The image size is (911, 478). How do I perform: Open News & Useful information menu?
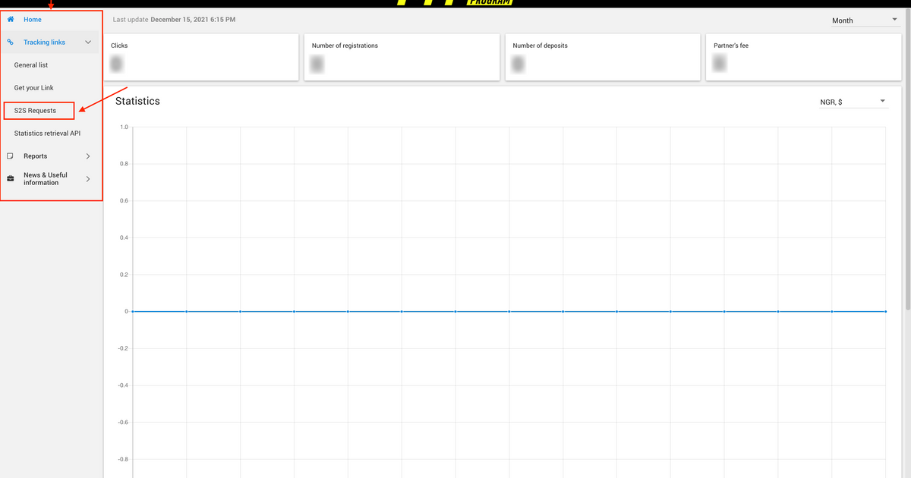tap(46, 179)
